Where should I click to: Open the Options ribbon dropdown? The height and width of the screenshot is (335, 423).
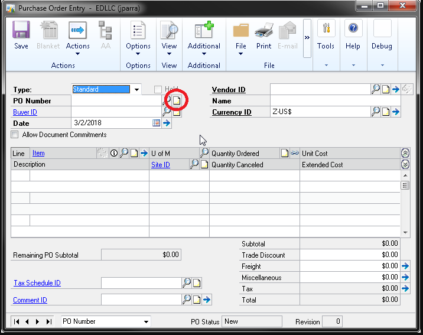pyautogui.click(x=138, y=37)
